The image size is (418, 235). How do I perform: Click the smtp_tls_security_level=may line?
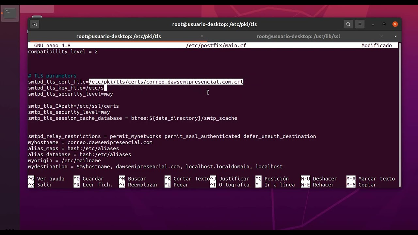[69, 112]
